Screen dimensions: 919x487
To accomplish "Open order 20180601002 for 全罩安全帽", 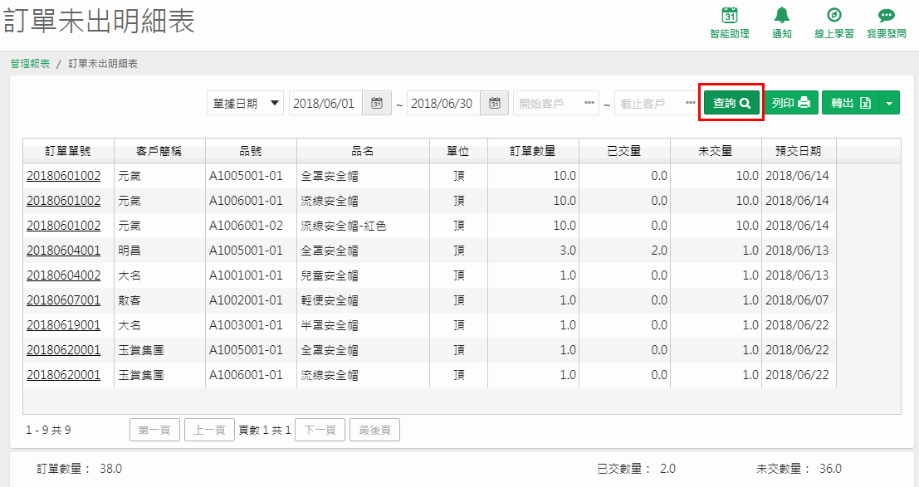I will click(63, 175).
